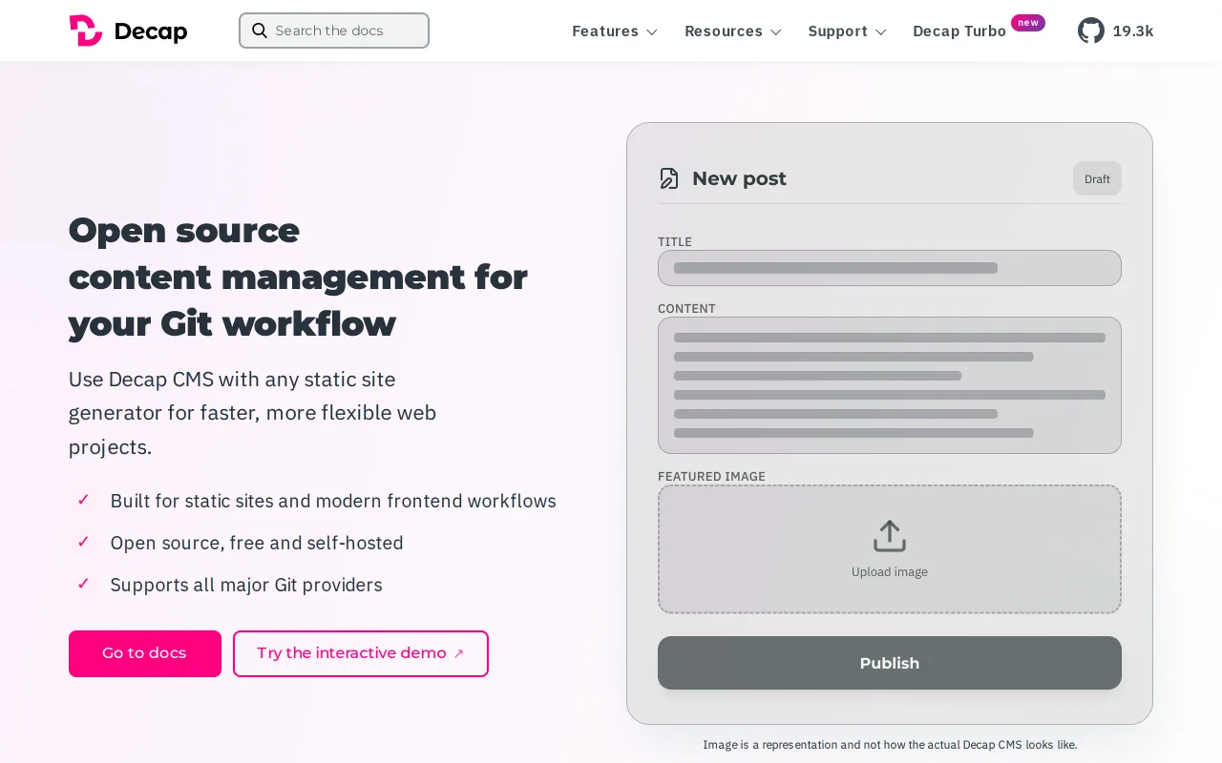Expand the Support menu chevron
The height and width of the screenshot is (763, 1222).
(881, 31)
